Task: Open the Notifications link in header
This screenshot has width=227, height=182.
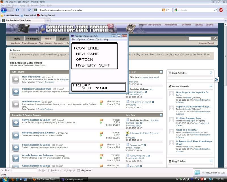Action: tap(171, 25)
